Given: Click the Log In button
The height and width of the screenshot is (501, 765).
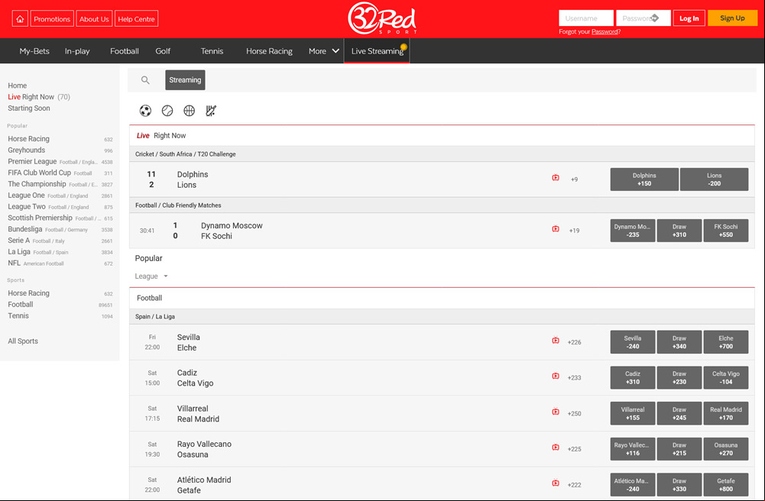Looking at the screenshot, I should (689, 18).
